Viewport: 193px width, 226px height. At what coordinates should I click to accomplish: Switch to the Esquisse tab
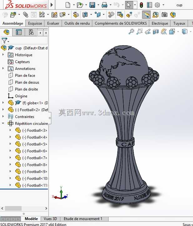(x=35, y=23)
